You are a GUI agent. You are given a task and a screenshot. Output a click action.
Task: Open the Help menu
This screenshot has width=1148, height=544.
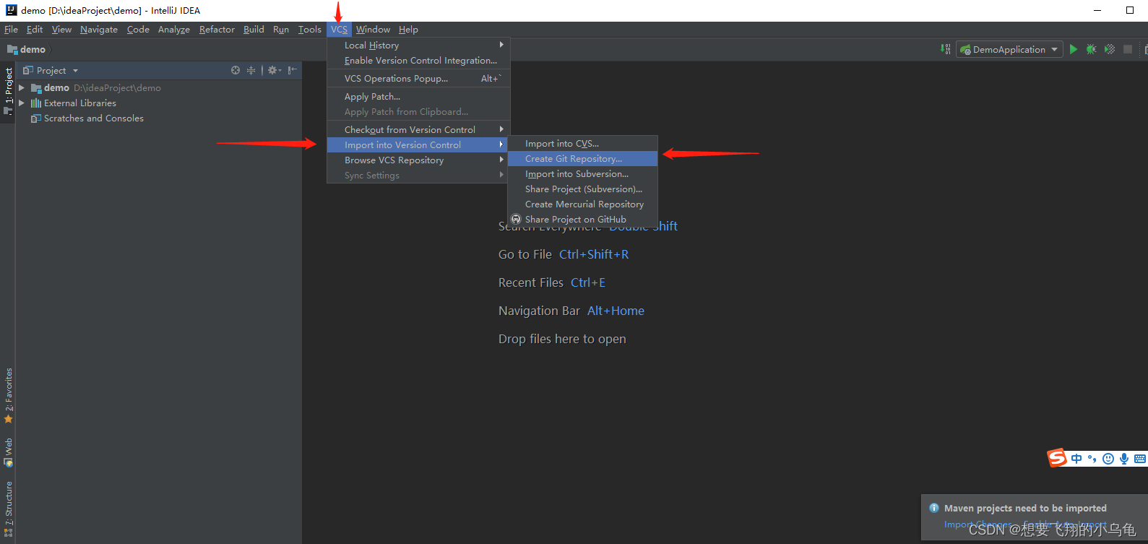tap(408, 30)
